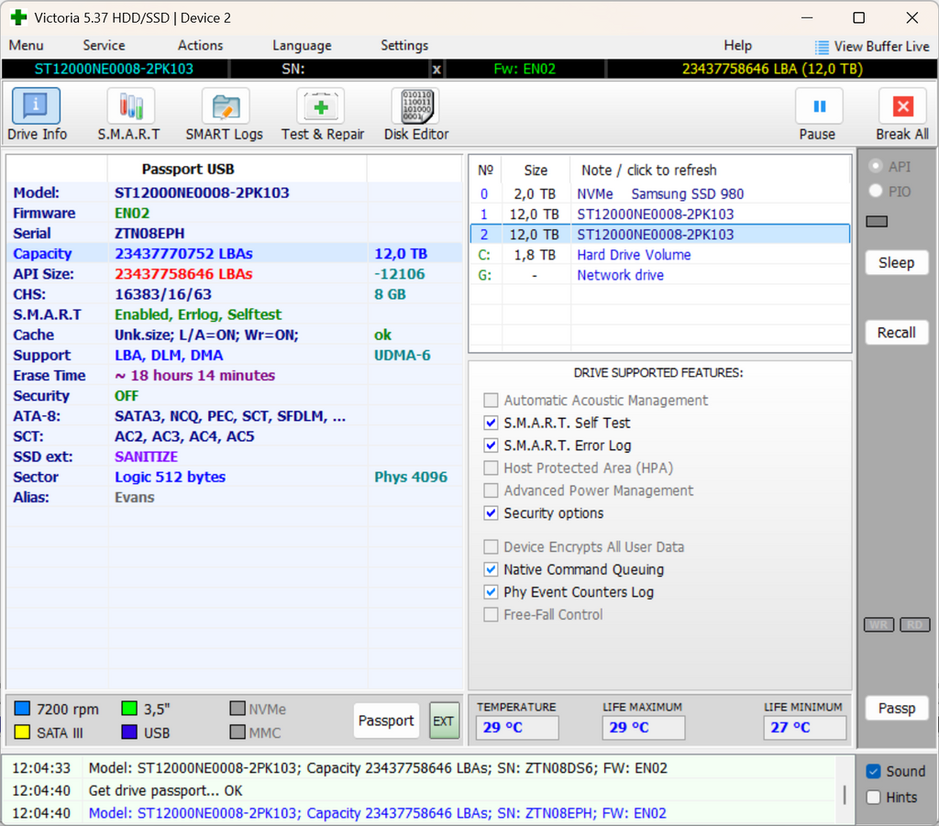
Task: Open the Test & Repair section
Action: (322, 115)
